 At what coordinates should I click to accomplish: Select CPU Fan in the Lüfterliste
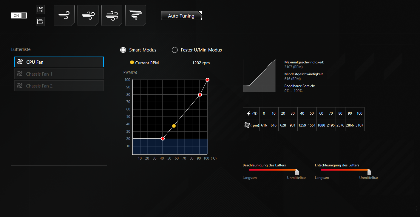[x=59, y=62]
